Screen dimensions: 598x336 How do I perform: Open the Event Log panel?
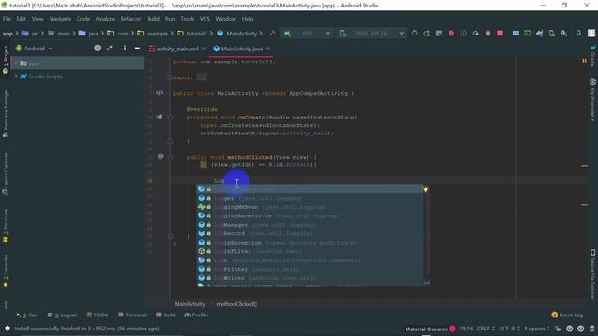coord(567,315)
